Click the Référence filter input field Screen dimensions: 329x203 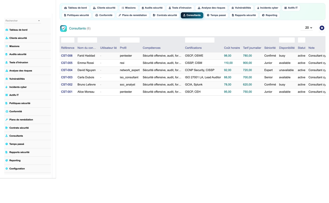pyautogui.click(x=68, y=40)
